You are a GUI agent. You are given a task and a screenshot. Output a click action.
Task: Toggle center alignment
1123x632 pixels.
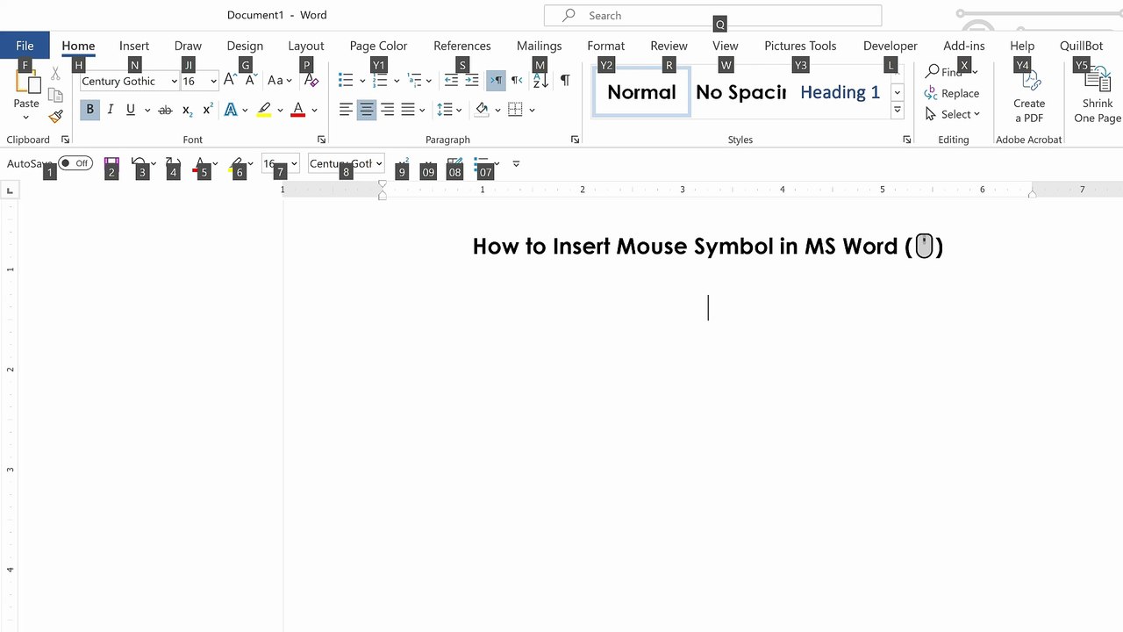tap(367, 110)
